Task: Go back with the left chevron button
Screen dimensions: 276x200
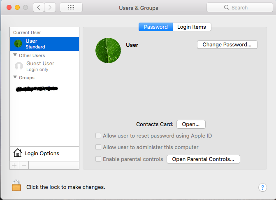Action: pyautogui.click(x=39, y=7)
